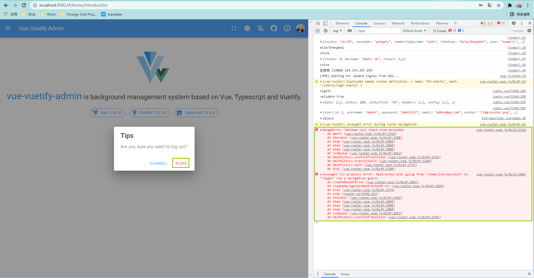534x278 pixels.
Task: Select the GitHub icon in the app bar
Action: click(x=274, y=28)
